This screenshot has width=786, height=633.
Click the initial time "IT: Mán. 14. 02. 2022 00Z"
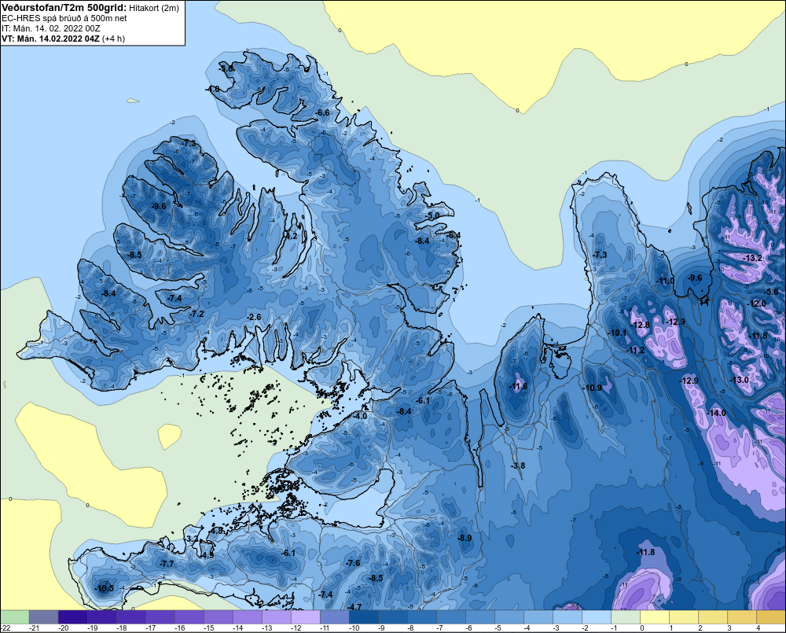pyautogui.click(x=51, y=28)
